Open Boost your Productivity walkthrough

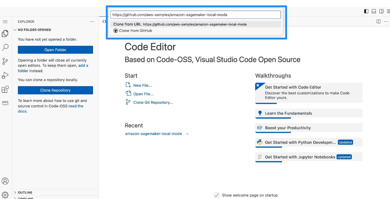[309, 128]
